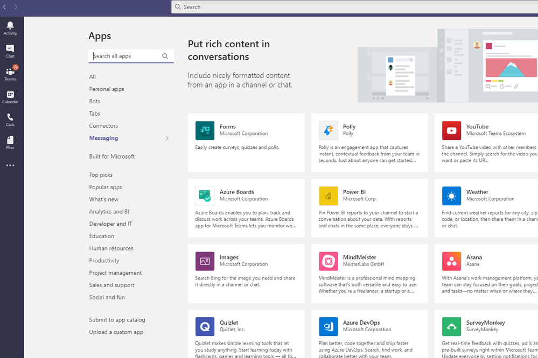Click the SurveyMonkey green icon
This screenshot has width=538, height=358.
451,326
